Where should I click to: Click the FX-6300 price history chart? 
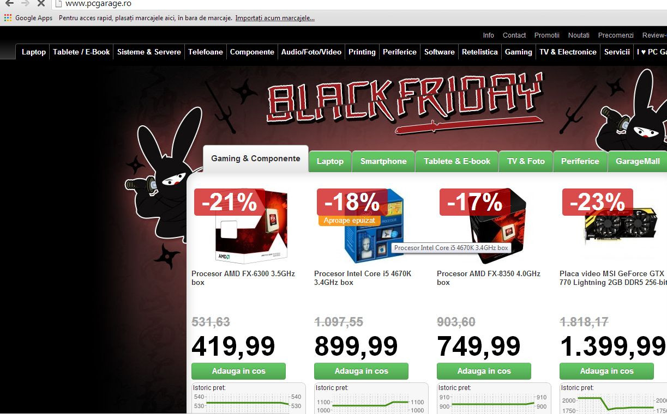pyautogui.click(x=249, y=399)
